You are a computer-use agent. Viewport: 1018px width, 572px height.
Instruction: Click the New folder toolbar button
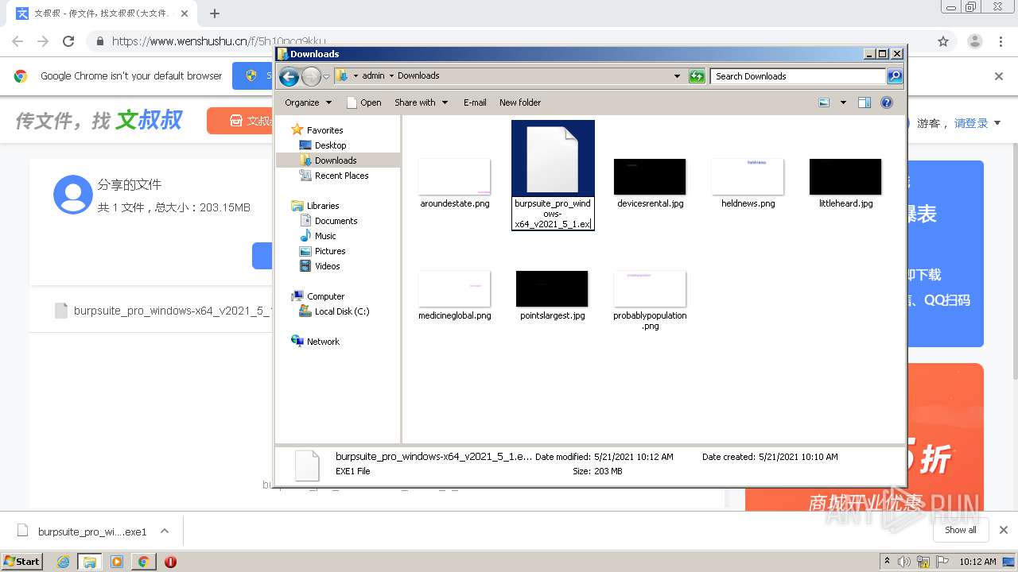520,102
